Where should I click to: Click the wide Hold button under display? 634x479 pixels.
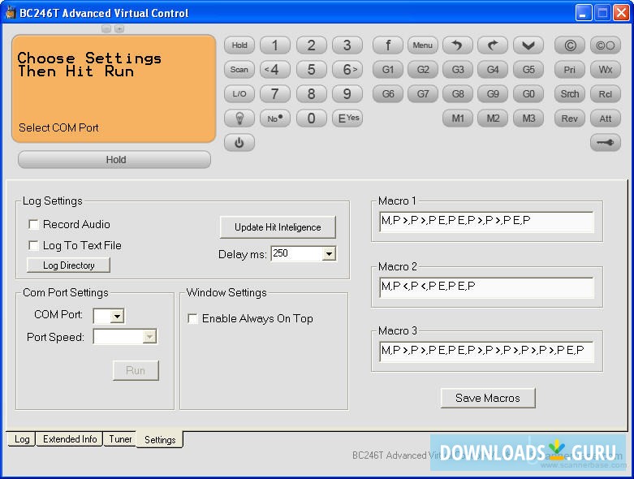tap(114, 160)
